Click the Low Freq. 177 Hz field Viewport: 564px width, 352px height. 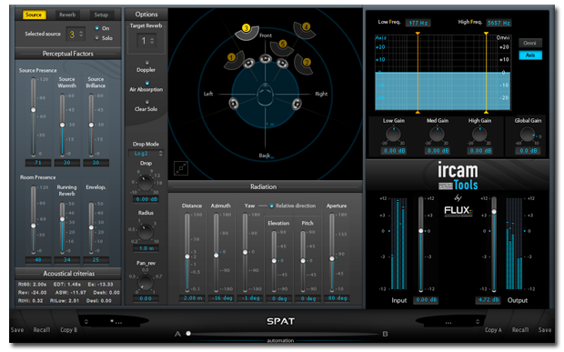[x=418, y=23]
